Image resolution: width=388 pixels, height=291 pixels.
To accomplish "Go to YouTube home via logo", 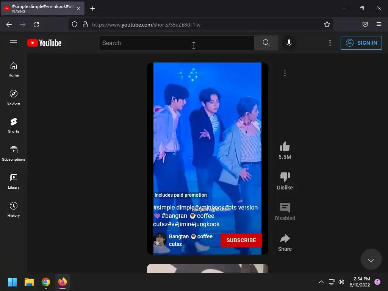I will 44,43.
